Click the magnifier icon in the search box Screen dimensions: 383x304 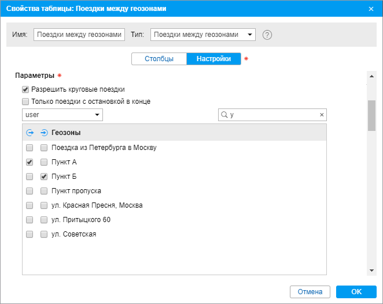(x=223, y=115)
